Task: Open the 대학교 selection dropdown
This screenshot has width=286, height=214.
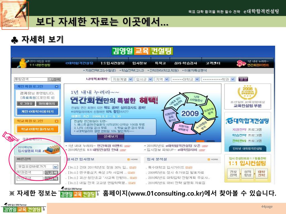Action: (185, 79)
